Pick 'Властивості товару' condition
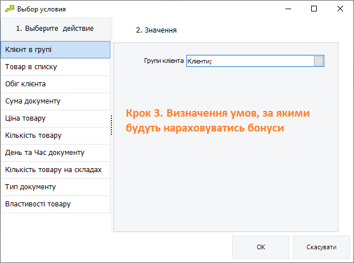The width and height of the screenshot is (354, 263). click(x=55, y=204)
